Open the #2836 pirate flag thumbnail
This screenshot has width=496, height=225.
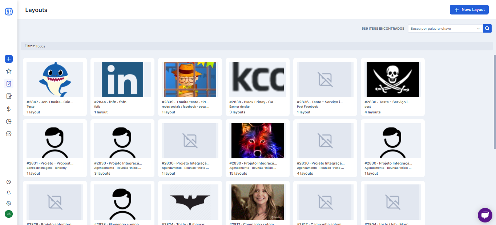tap(393, 79)
